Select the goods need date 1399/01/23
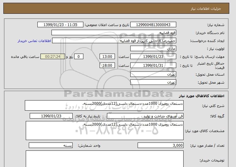 click(51, 116)
